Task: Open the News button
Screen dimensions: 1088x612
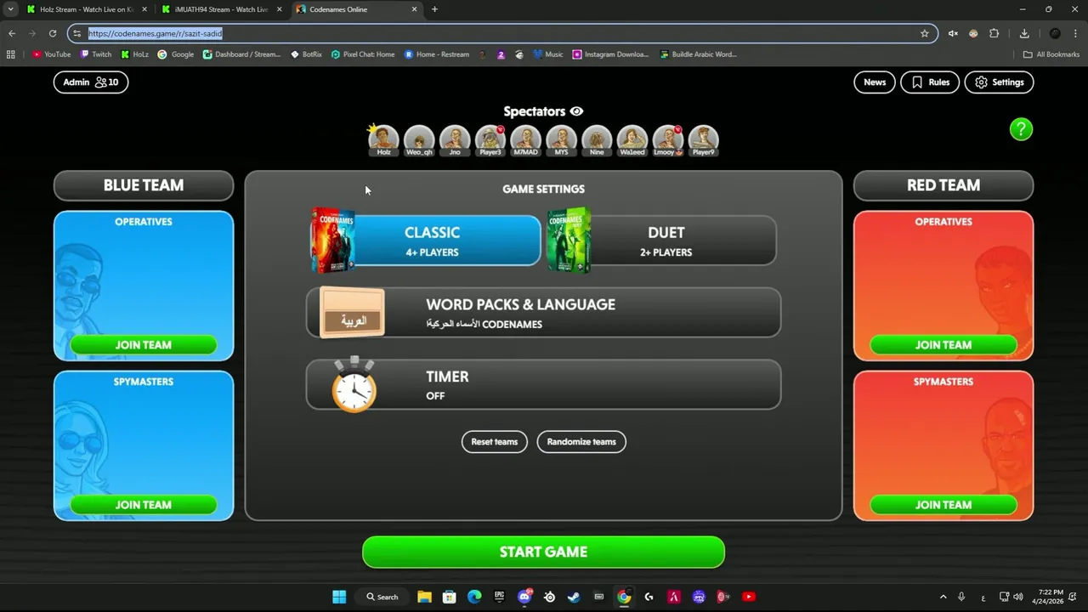Action: tap(875, 82)
